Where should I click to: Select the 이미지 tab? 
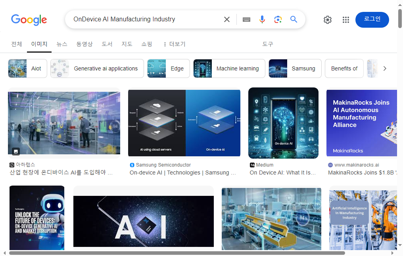click(x=39, y=44)
